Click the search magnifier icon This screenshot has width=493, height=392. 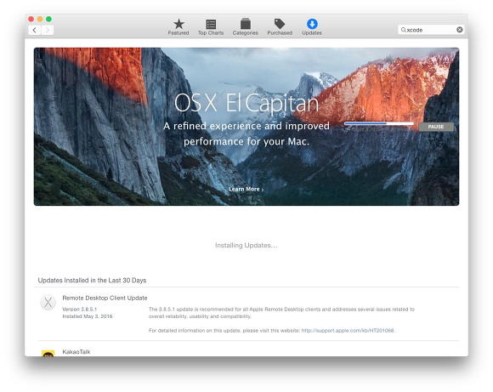pos(403,30)
